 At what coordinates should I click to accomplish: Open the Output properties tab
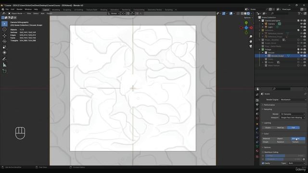point(257,105)
